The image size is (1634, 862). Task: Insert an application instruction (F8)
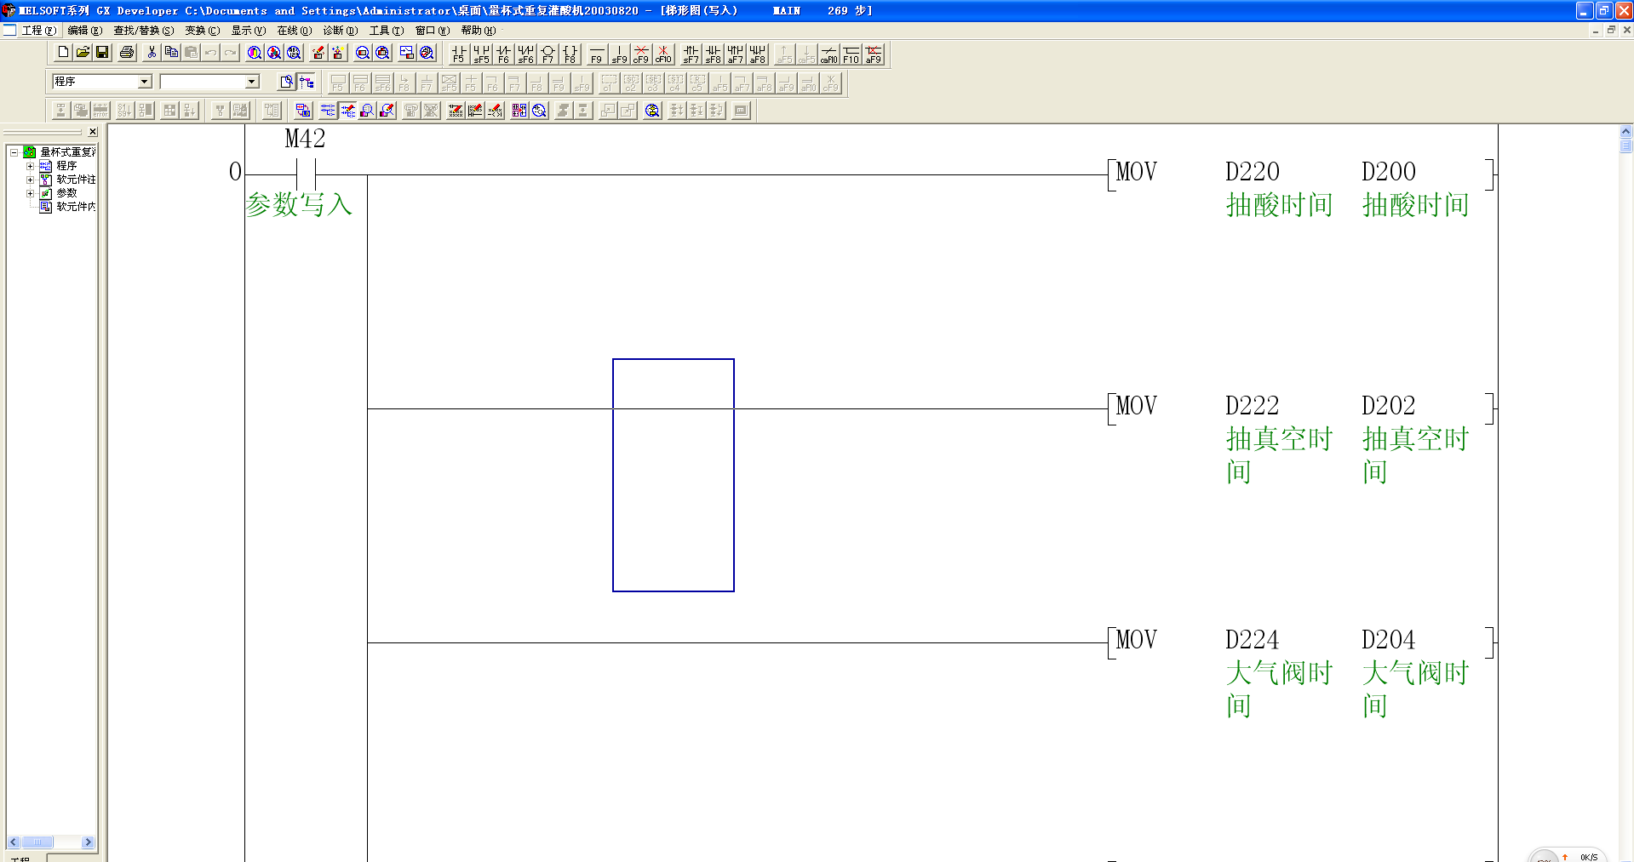(x=570, y=54)
